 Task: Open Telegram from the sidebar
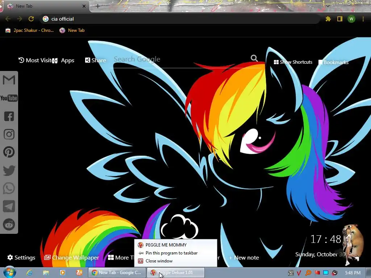pyautogui.click(x=9, y=206)
